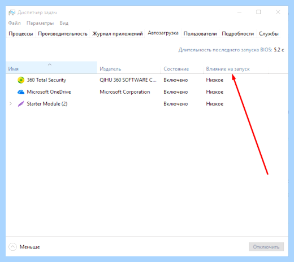The width and height of the screenshot is (294, 262).
Task: Select the Microsoft OneDrive row name
Action: [49, 92]
